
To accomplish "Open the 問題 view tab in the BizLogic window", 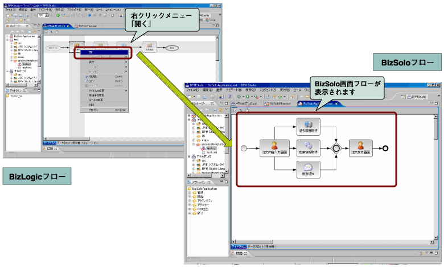I will click(50, 149).
